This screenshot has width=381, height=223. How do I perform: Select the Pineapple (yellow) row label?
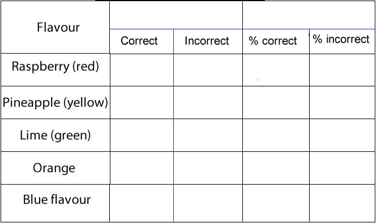point(55,102)
